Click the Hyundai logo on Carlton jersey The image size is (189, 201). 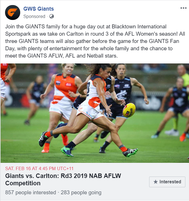coord(126,86)
